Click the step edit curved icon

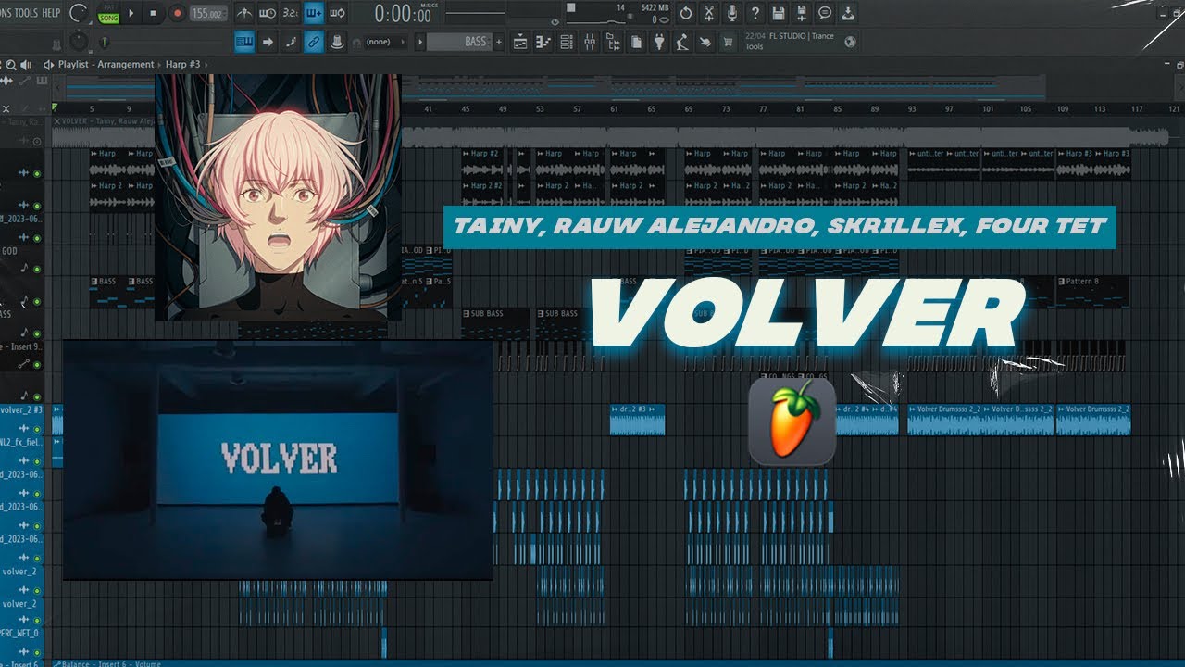pos(291,42)
